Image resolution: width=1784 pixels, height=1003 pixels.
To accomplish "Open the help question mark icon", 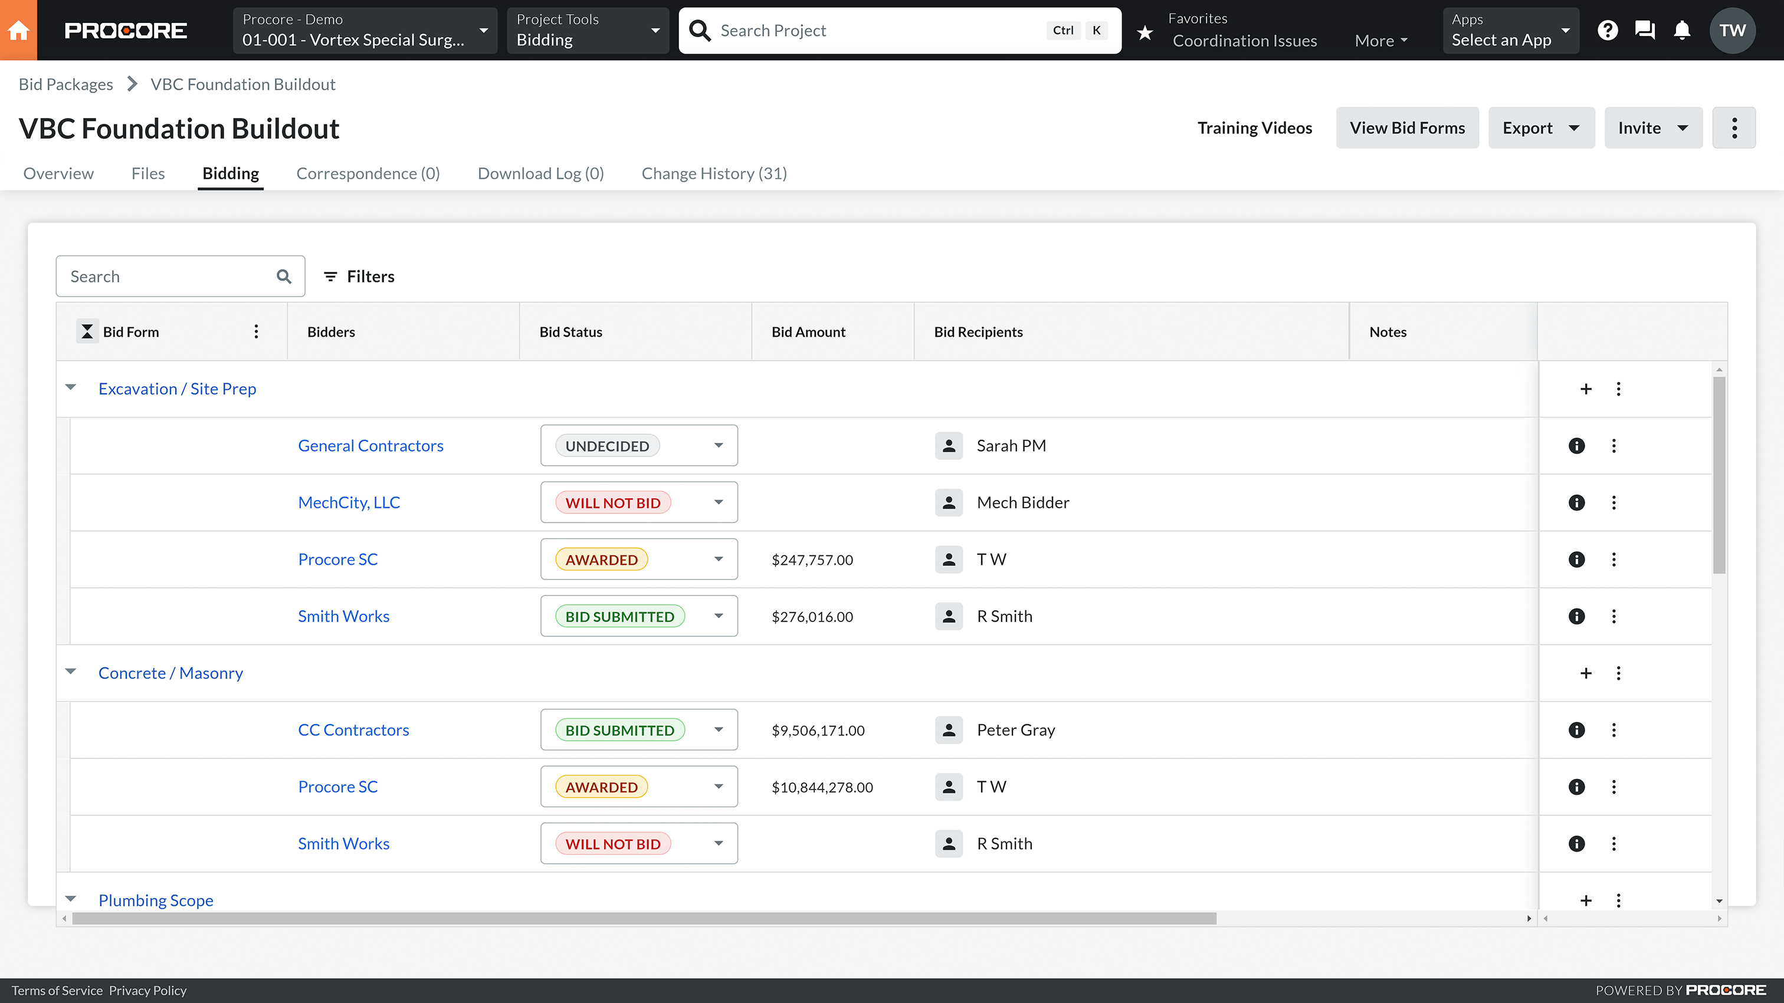I will (1608, 29).
